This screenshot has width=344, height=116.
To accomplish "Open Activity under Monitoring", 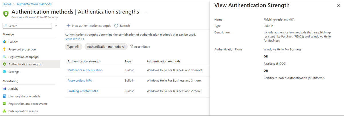I will [13, 89].
